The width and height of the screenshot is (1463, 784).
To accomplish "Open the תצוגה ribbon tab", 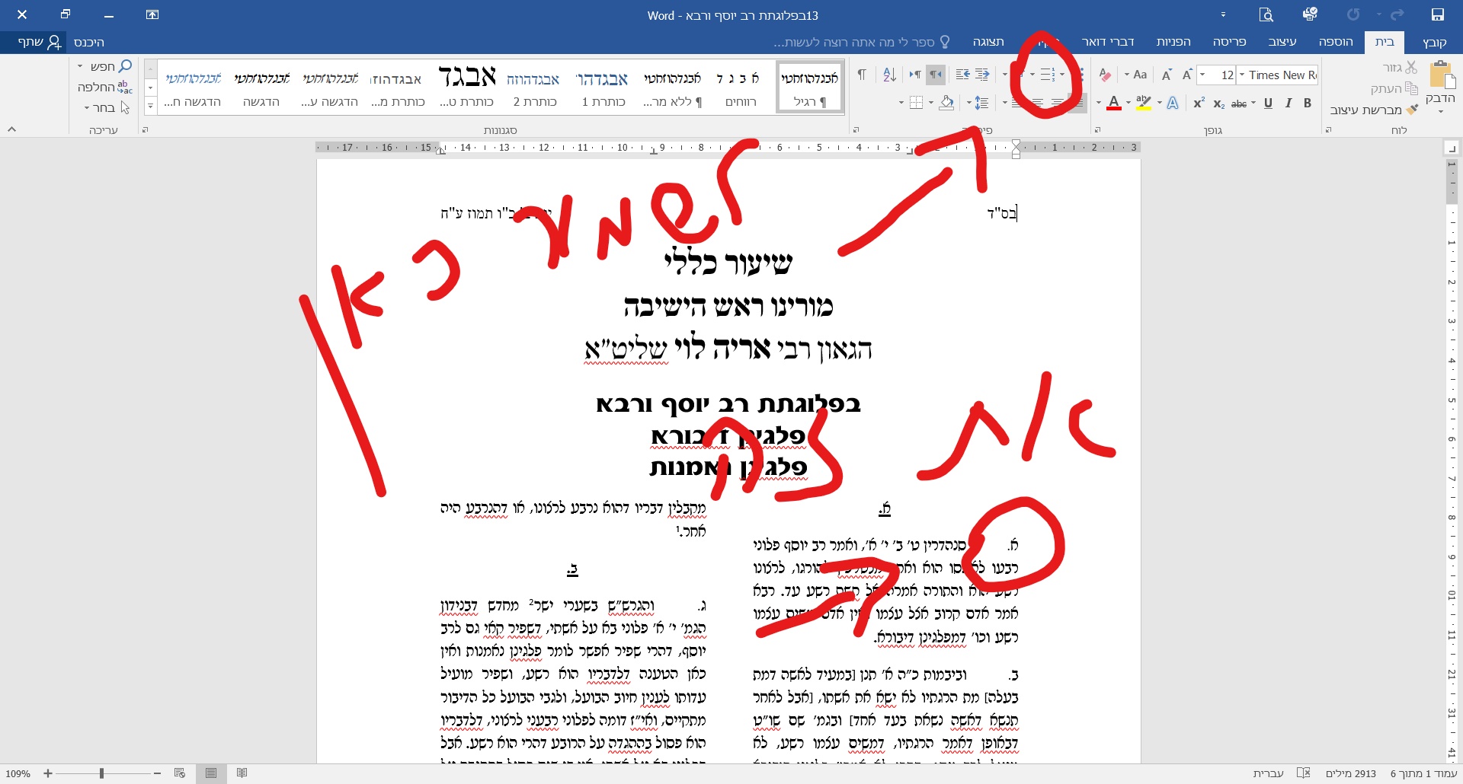I will pos(989,42).
